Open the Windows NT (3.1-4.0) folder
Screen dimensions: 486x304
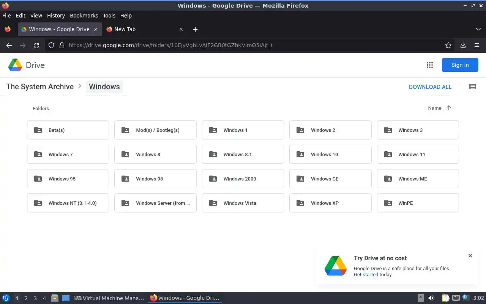point(68,203)
